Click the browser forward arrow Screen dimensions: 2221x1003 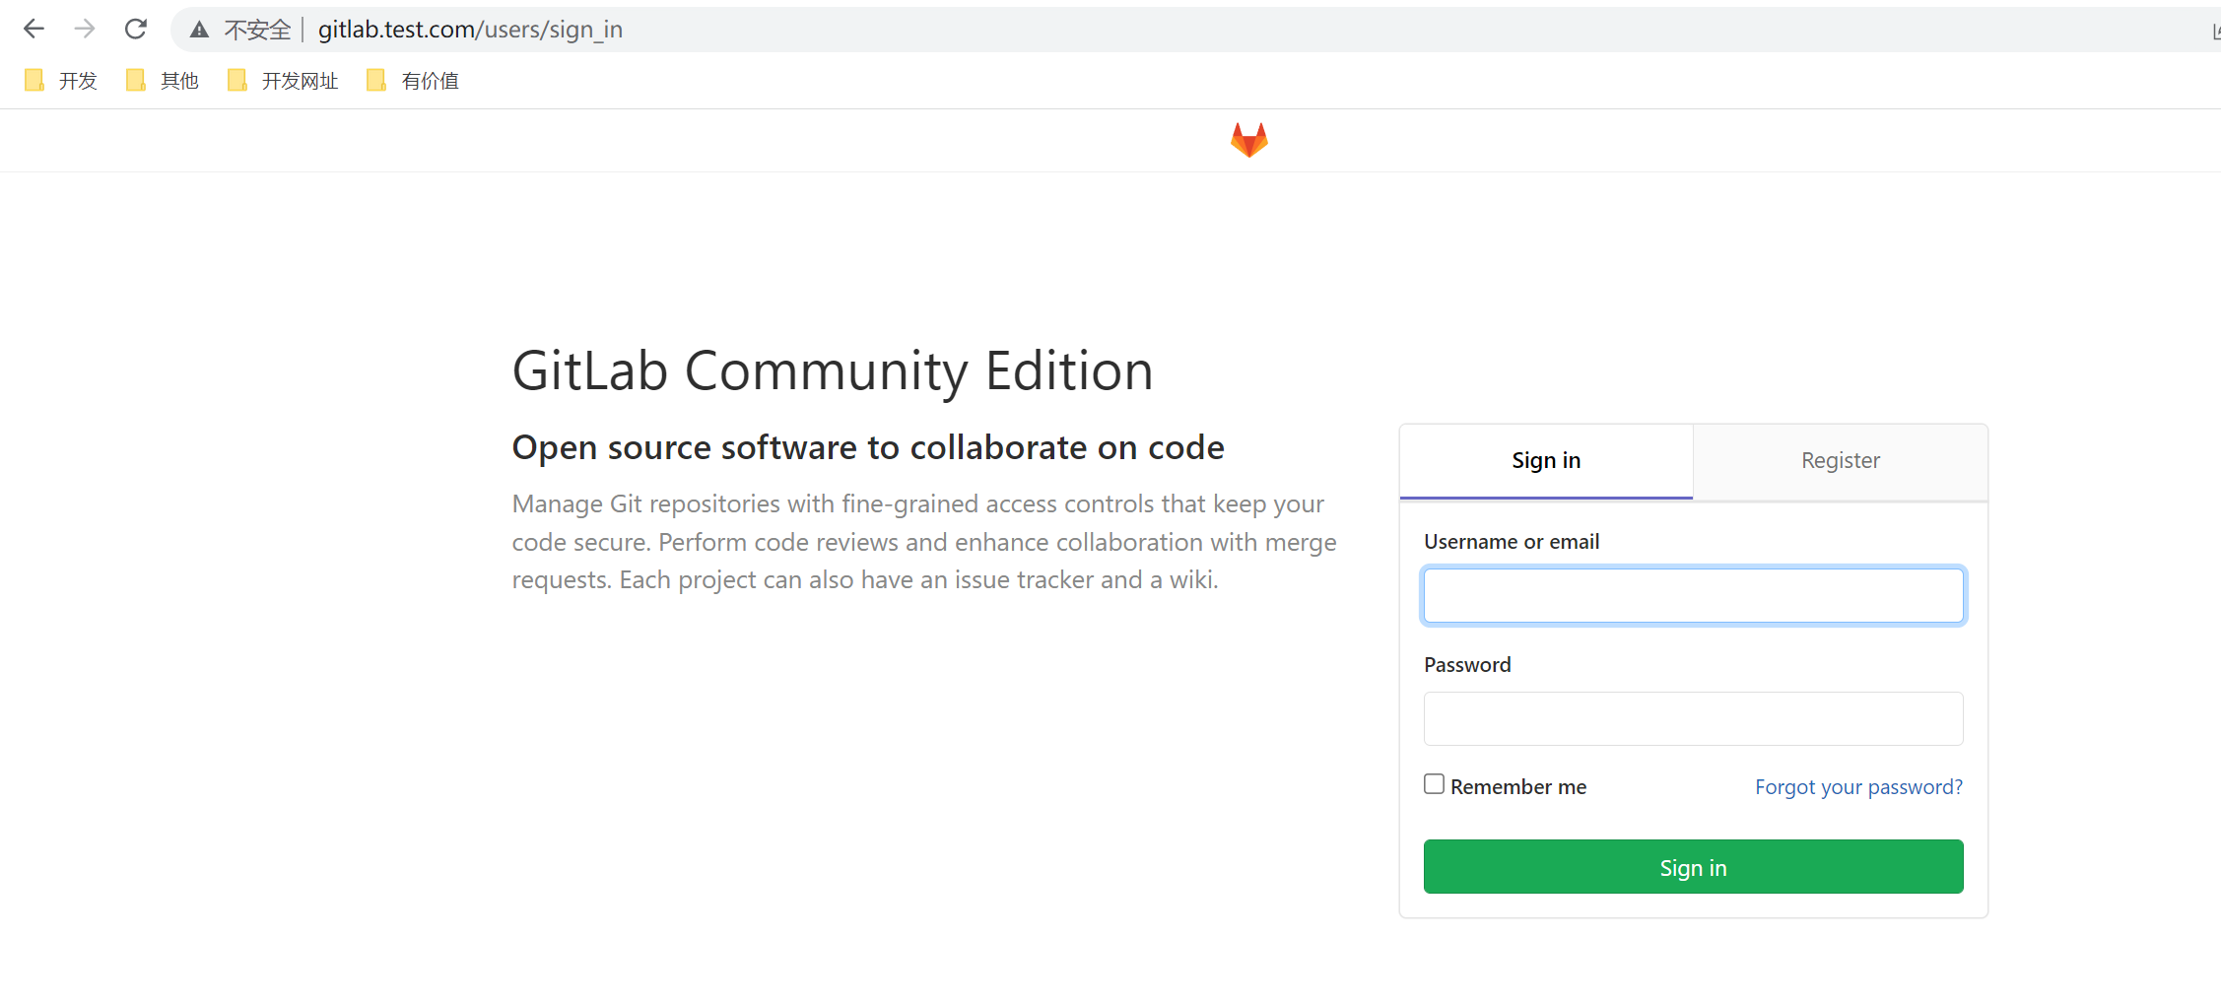tap(85, 30)
